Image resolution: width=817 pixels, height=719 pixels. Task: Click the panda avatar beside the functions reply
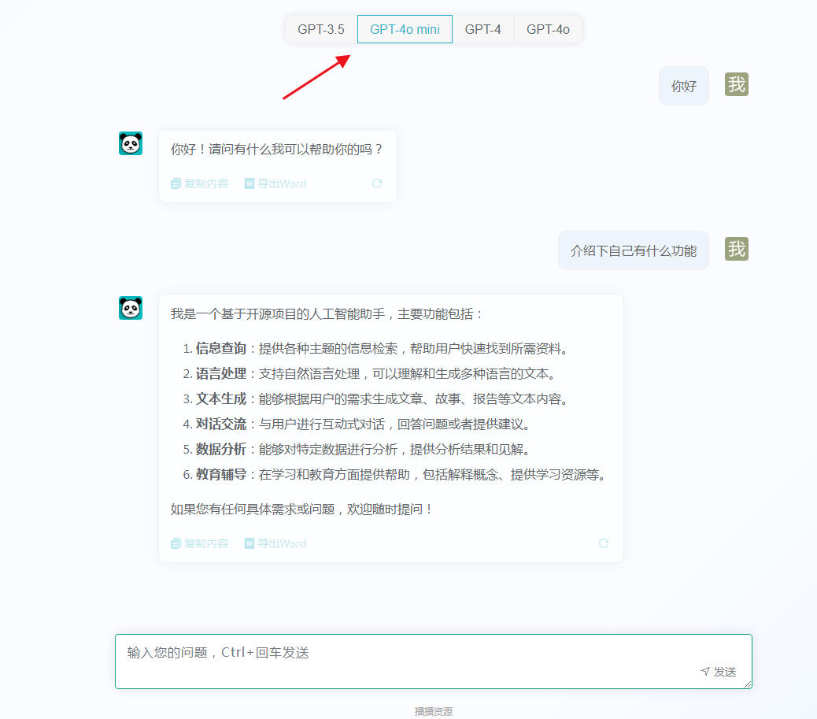131,308
